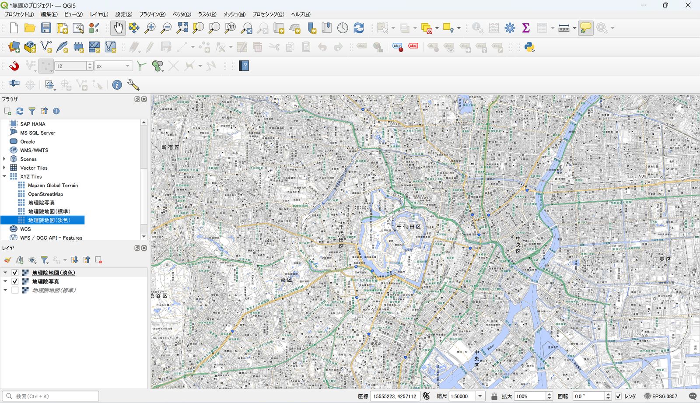Viewport: 700px width, 403px height.
Task: Click the blue info circle icon in toolbar
Action: coord(117,85)
